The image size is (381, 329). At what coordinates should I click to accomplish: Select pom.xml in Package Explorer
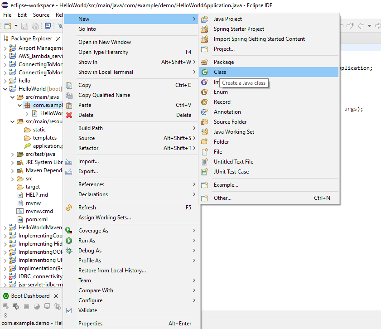point(37,219)
